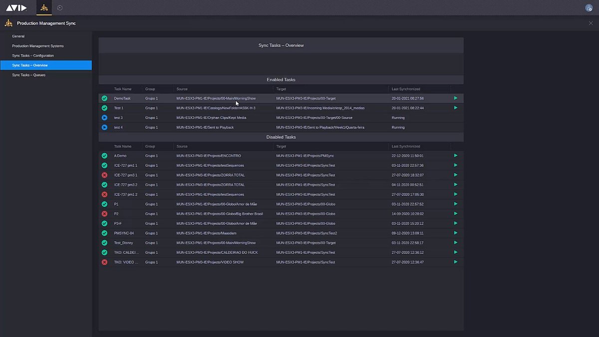The height and width of the screenshot is (337, 599).
Task: Select source path ending VIDEO SHOW
Action: [x=210, y=262]
